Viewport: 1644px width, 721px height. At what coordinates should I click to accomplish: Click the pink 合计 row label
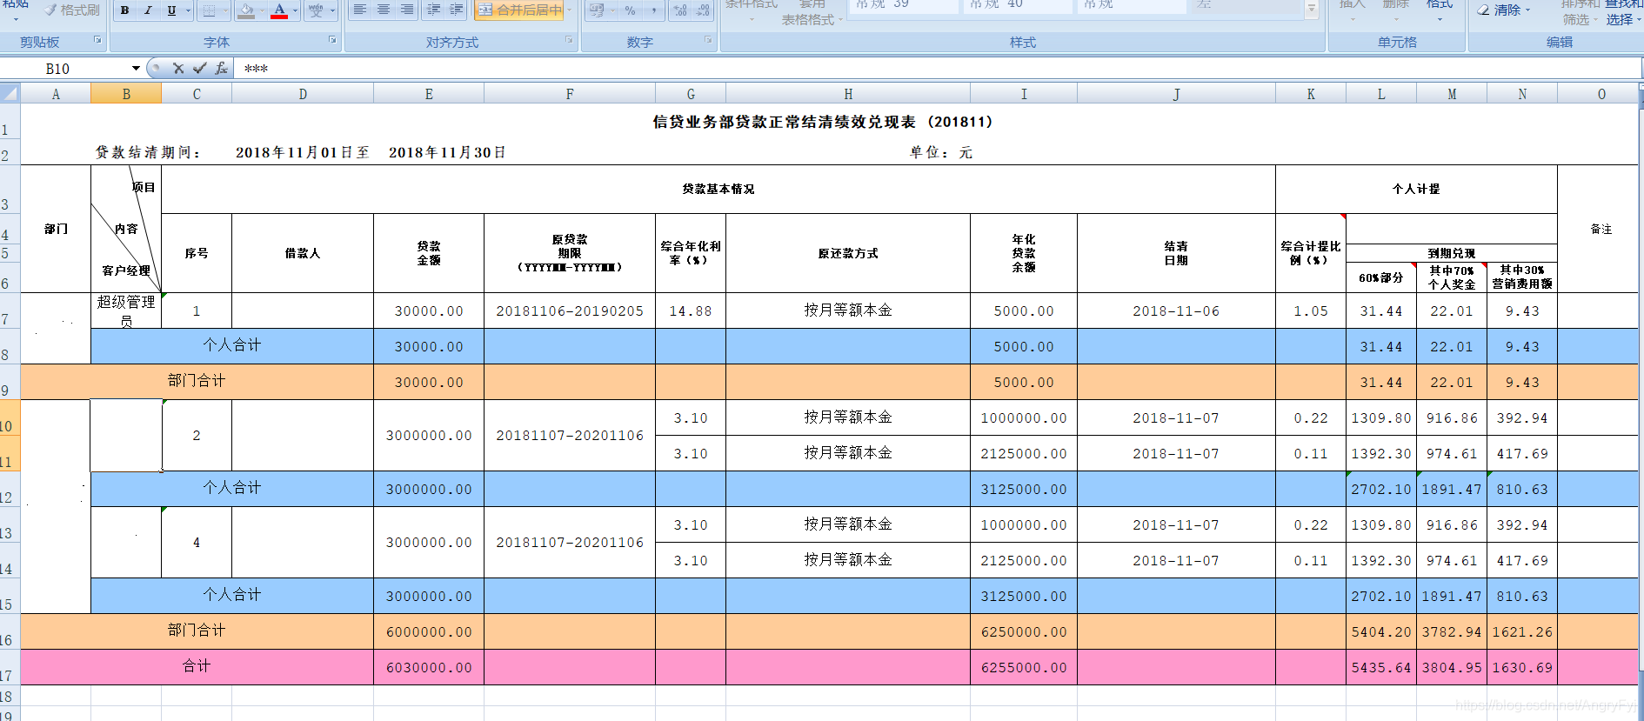(197, 667)
